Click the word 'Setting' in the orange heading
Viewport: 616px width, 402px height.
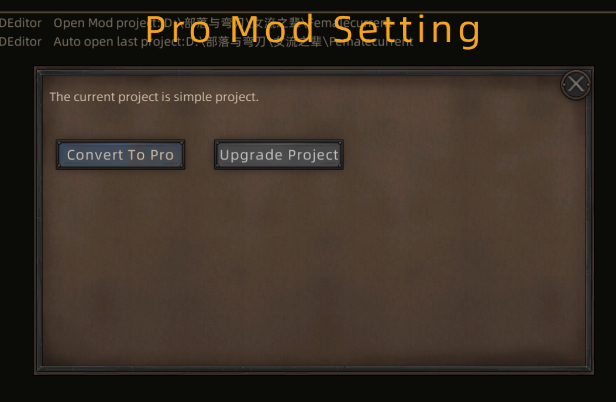[x=406, y=30]
